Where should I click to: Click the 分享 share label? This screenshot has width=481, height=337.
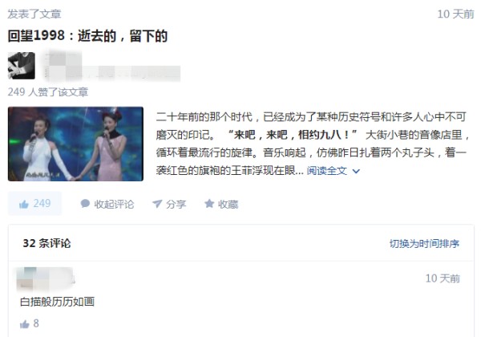(x=176, y=204)
